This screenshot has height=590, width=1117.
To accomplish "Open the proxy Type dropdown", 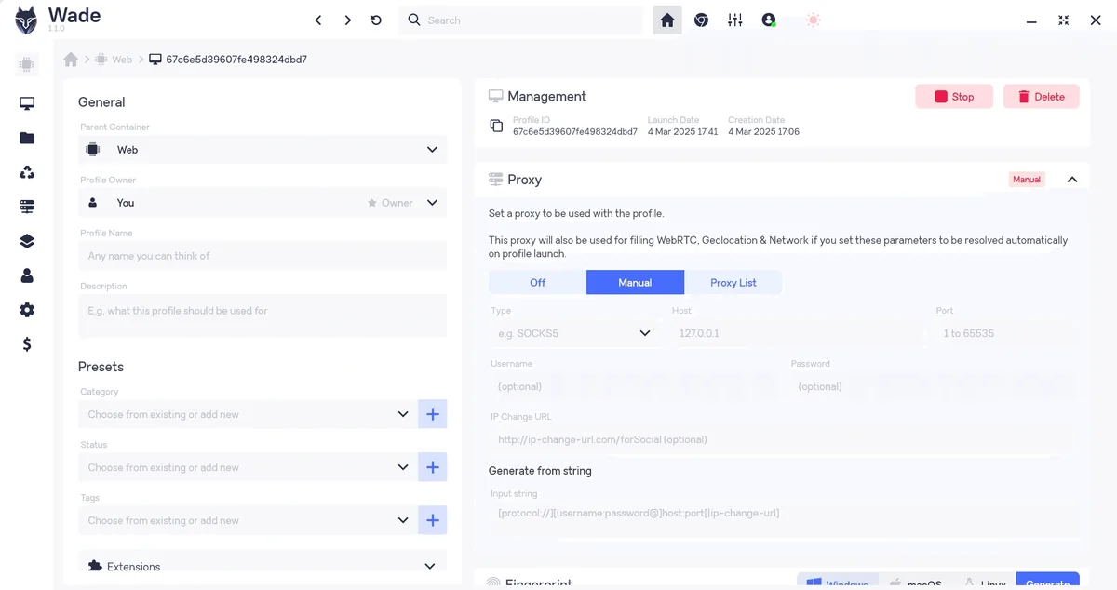I will (x=574, y=333).
